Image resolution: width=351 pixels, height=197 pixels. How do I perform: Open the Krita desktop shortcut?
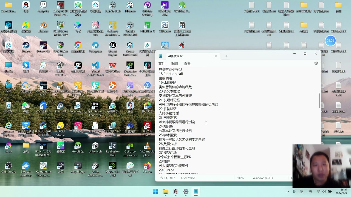pos(9,147)
